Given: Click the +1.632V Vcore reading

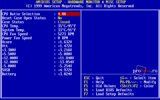Looking at the screenshot, I should [65, 42].
